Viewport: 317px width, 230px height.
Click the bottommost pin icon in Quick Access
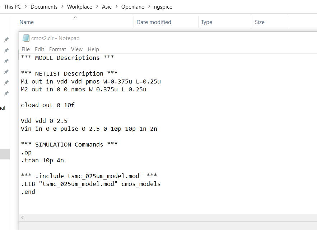point(6,93)
